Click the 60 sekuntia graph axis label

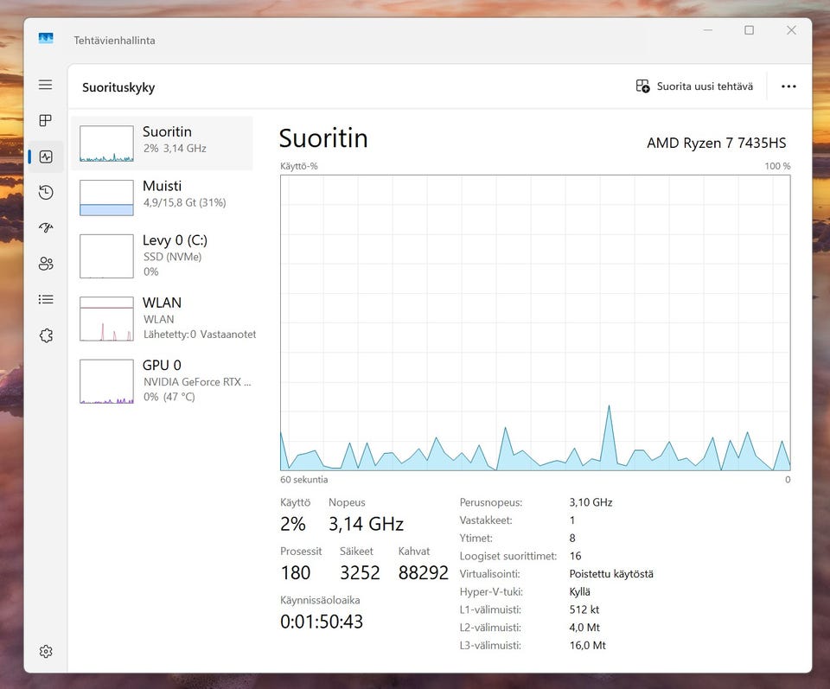(303, 480)
